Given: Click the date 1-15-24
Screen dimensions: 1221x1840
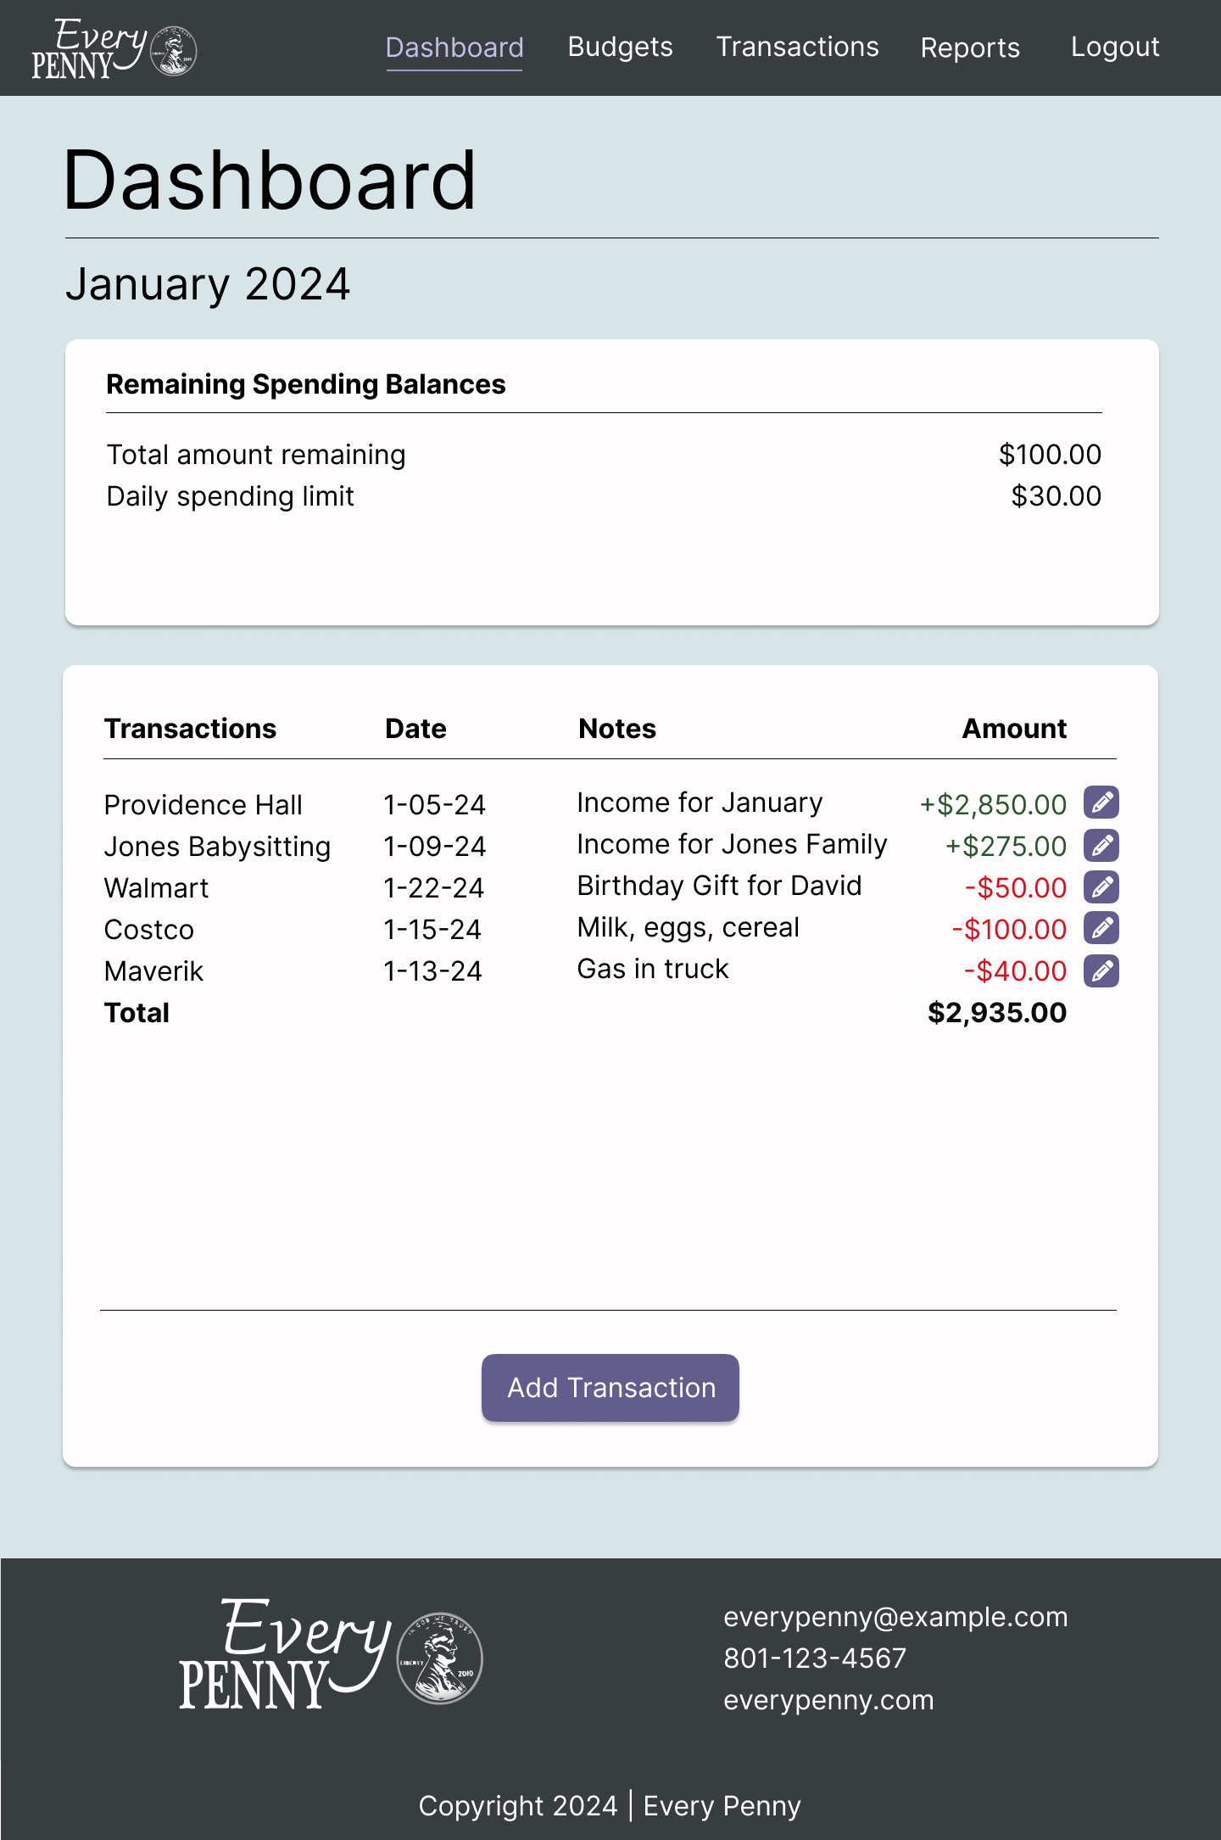Looking at the screenshot, I should pyautogui.click(x=432, y=930).
